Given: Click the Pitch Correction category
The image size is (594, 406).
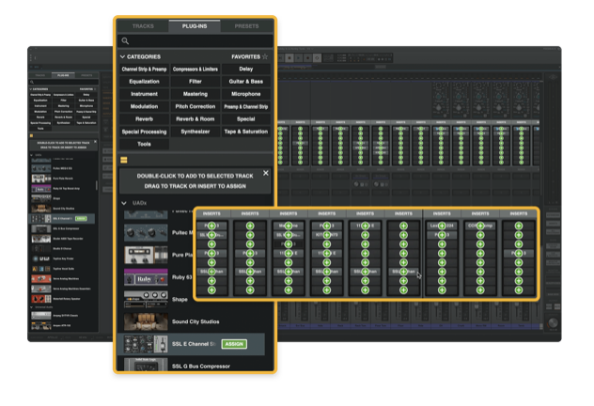Looking at the screenshot, I should point(195,106).
